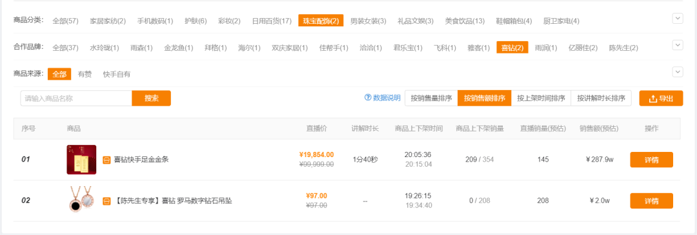This screenshot has width=697, height=235.
Task: Click the duration 1分40秒
Action: (x=365, y=160)
